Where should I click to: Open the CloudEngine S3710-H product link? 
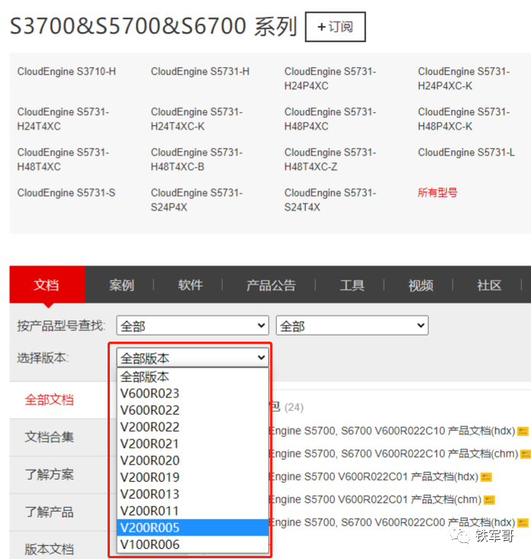coord(66,72)
